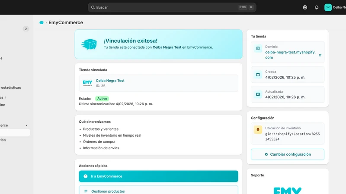Image resolution: width=346 pixels, height=194 pixels.
Task: Open the Ceiba Negra Test store link
Action: (x=110, y=81)
